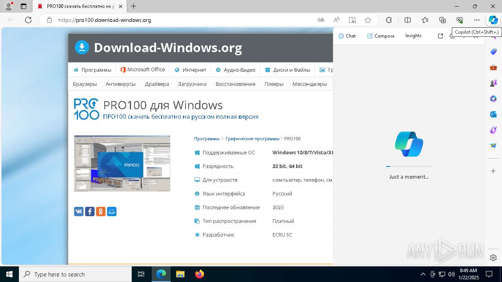Open the Outlook sidebar icon
This screenshot has height=282, width=502.
click(493, 114)
